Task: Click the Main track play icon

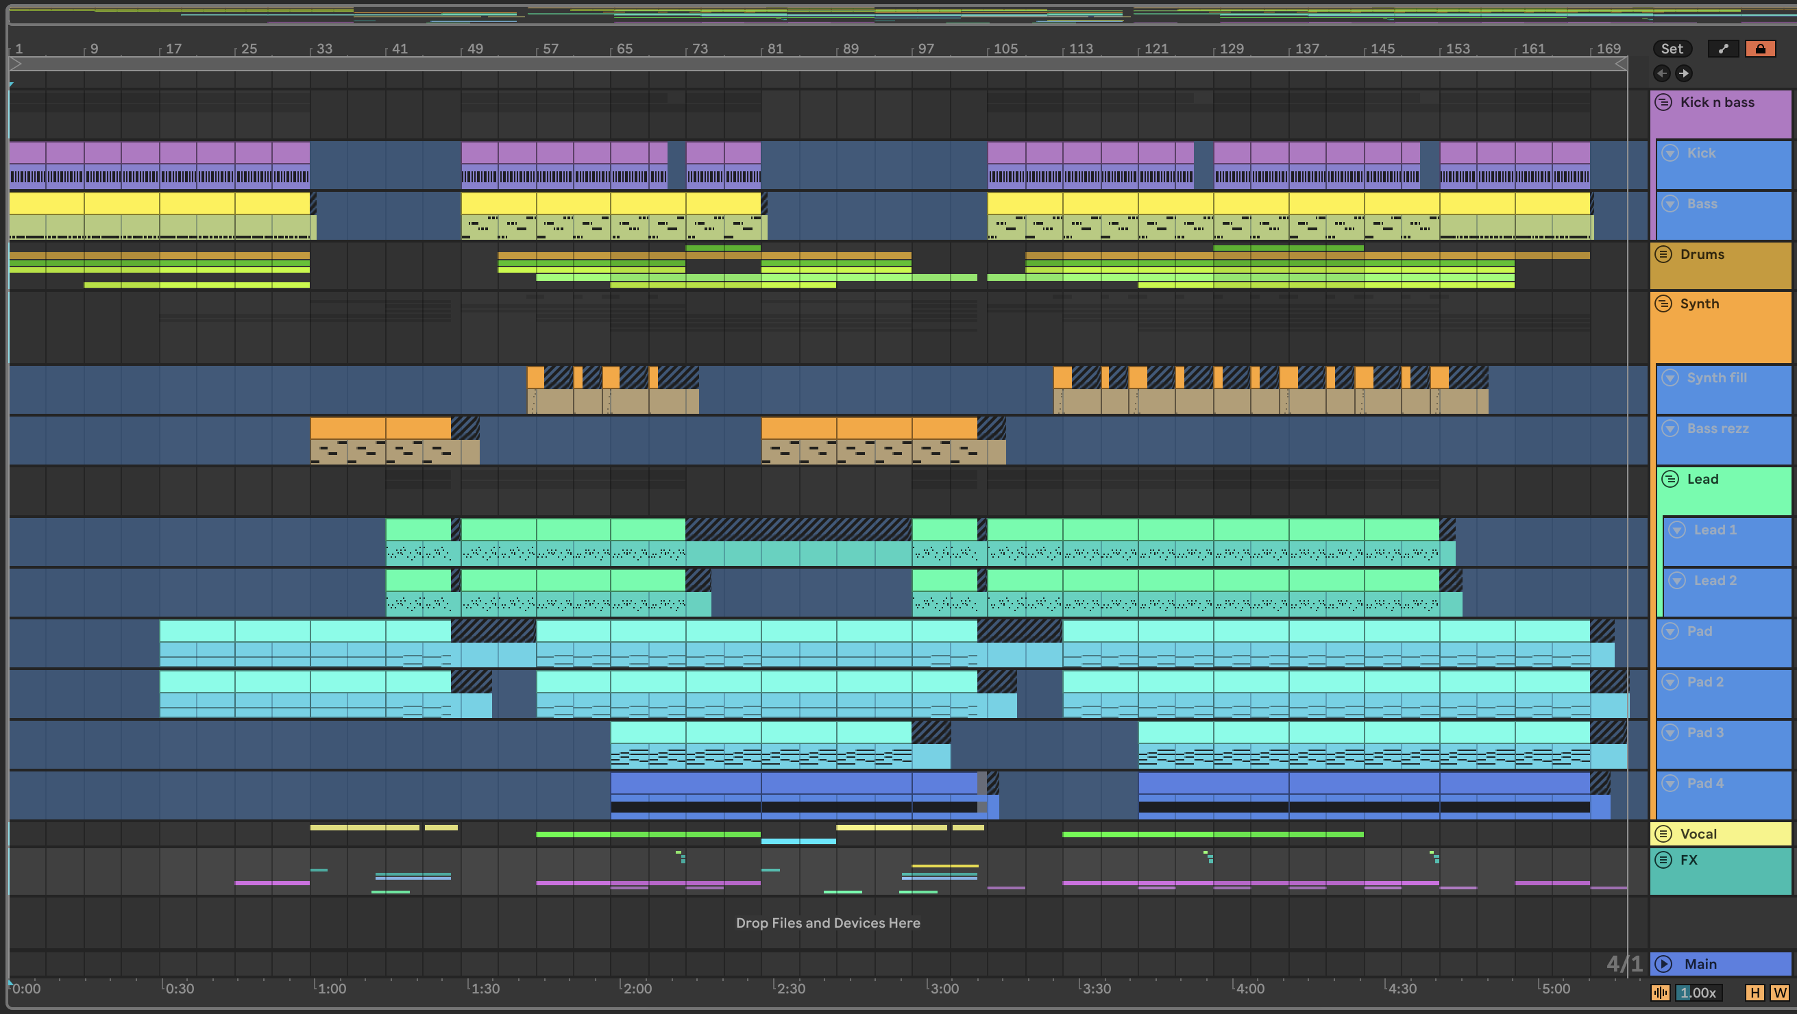Action: click(x=1664, y=964)
